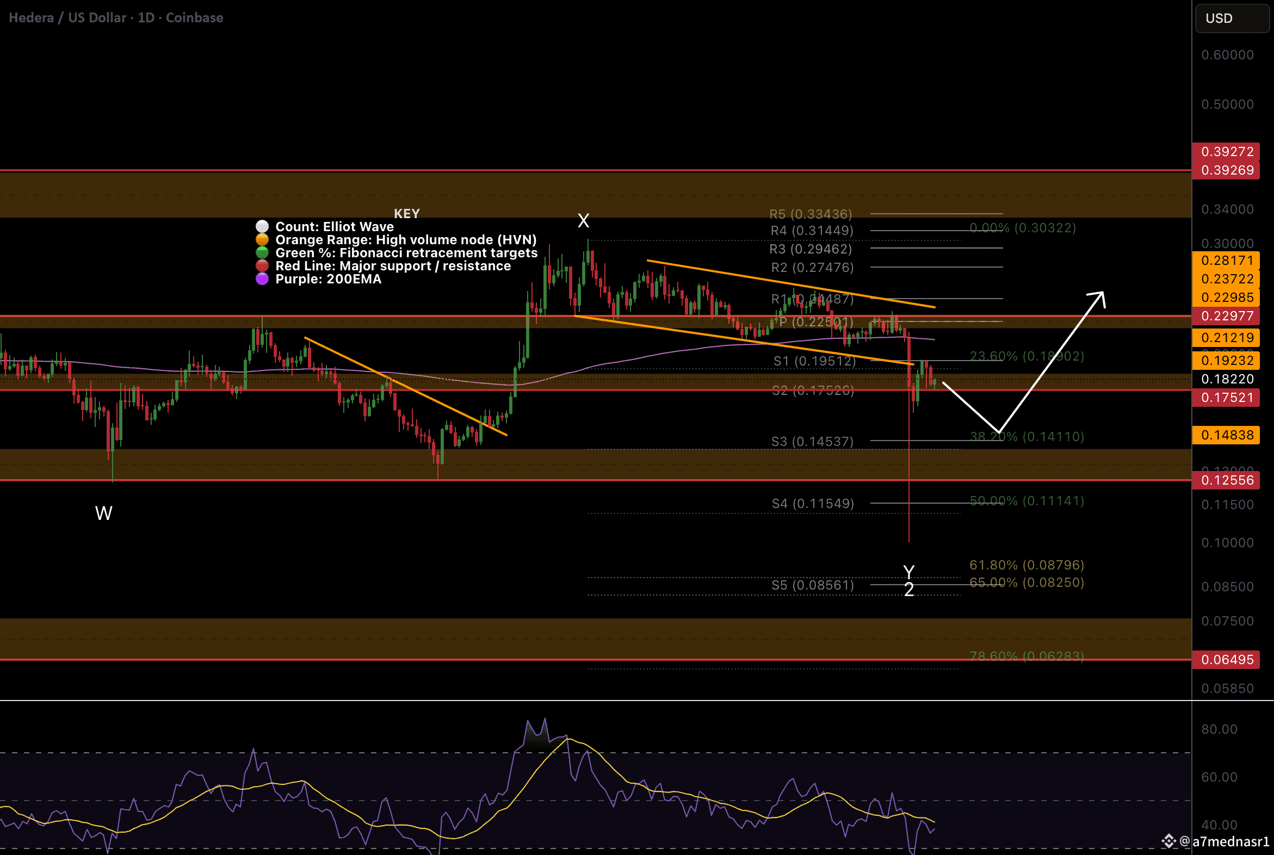Click the 61.80% (0.08796) Fibonacci label
Image resolution: width=1274 pixels, height=855 pixels.
click(x=1026, y=565)
